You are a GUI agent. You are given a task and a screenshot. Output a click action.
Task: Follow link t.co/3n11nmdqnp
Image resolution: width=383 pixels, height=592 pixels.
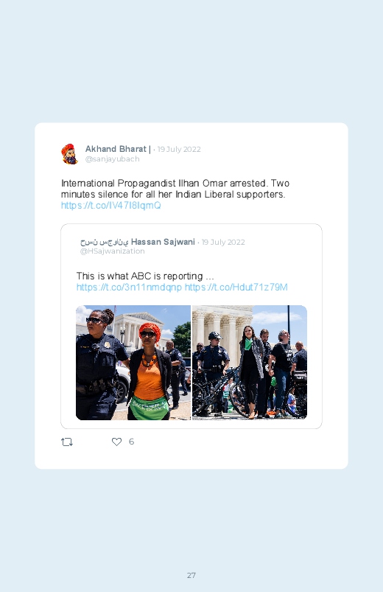[129, 288]
